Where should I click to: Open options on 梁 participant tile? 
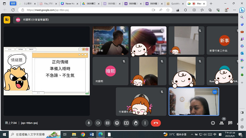coord(215,92)
